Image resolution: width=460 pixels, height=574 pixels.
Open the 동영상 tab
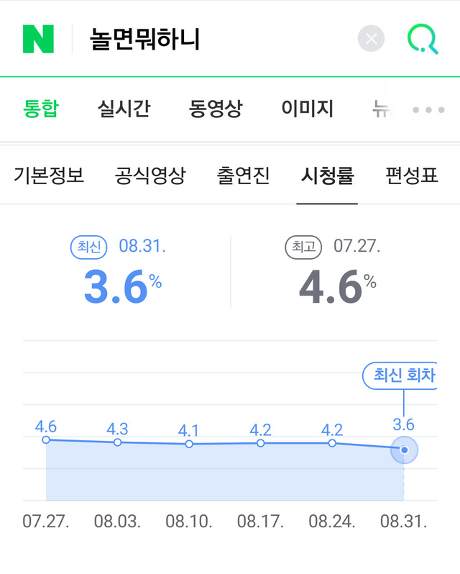(216, 109)
